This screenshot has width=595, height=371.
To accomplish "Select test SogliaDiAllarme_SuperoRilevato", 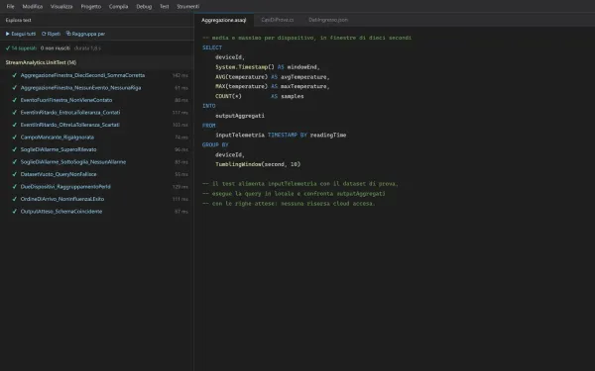I will coord(97,149).
